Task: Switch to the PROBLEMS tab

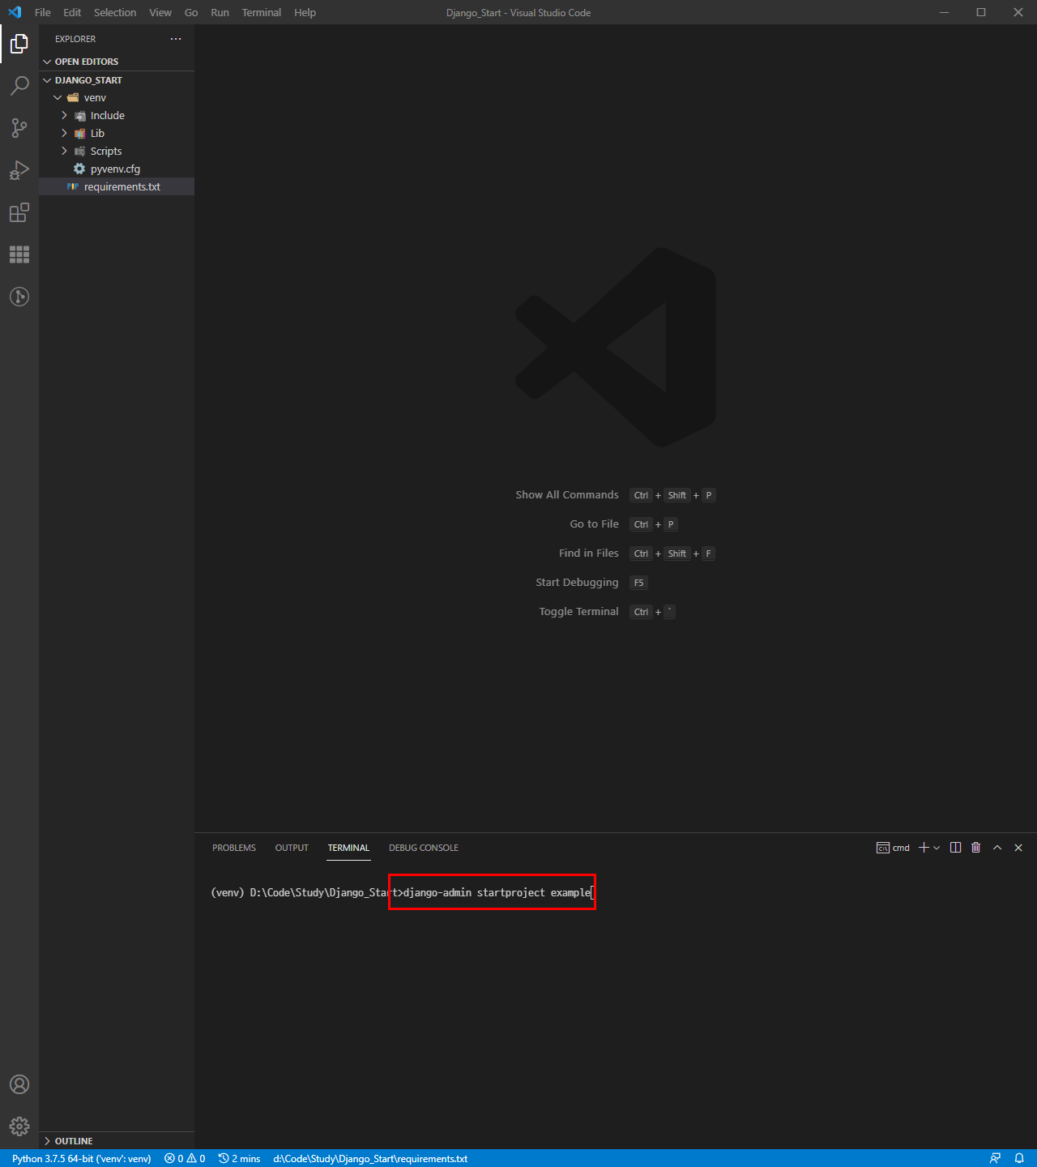Action: (x=234, y=848)
